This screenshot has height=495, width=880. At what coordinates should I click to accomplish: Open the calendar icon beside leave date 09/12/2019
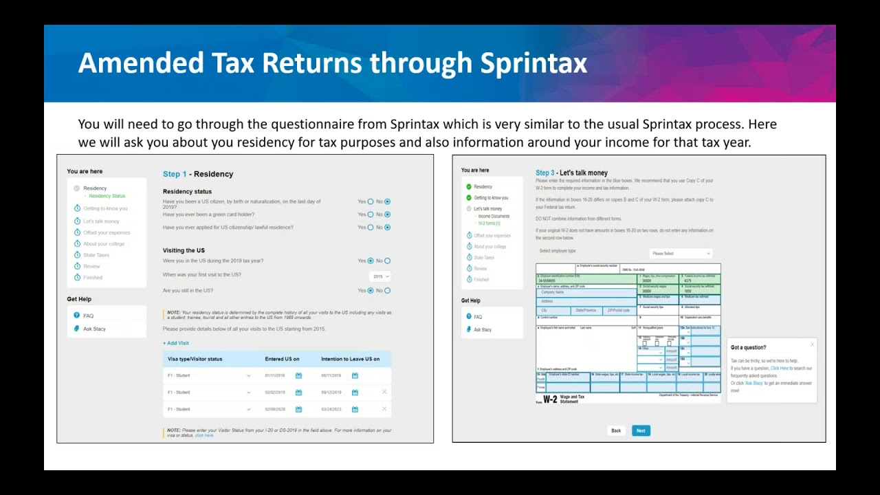(x=355, y=393)
